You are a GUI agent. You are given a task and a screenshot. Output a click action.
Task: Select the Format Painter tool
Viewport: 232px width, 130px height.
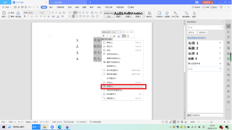18,14
